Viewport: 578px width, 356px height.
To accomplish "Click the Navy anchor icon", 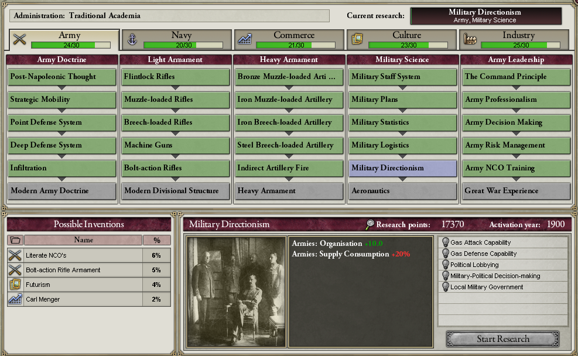I will click(x=132, y=39).
